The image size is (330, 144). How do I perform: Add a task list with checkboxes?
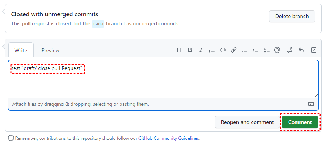pos(267,50)
